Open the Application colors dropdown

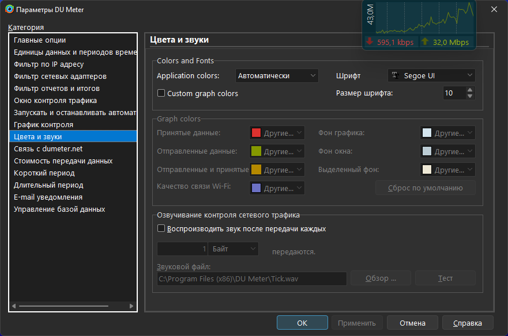pos(277,76)
